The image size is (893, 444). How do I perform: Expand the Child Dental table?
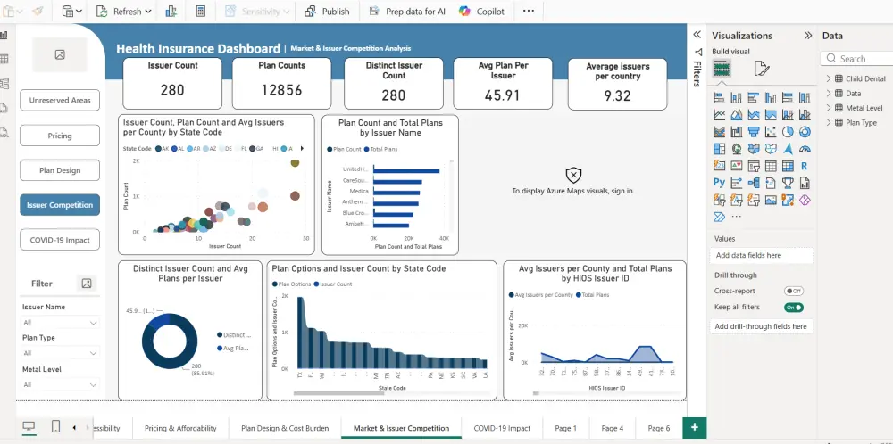(x=829, y=78)
